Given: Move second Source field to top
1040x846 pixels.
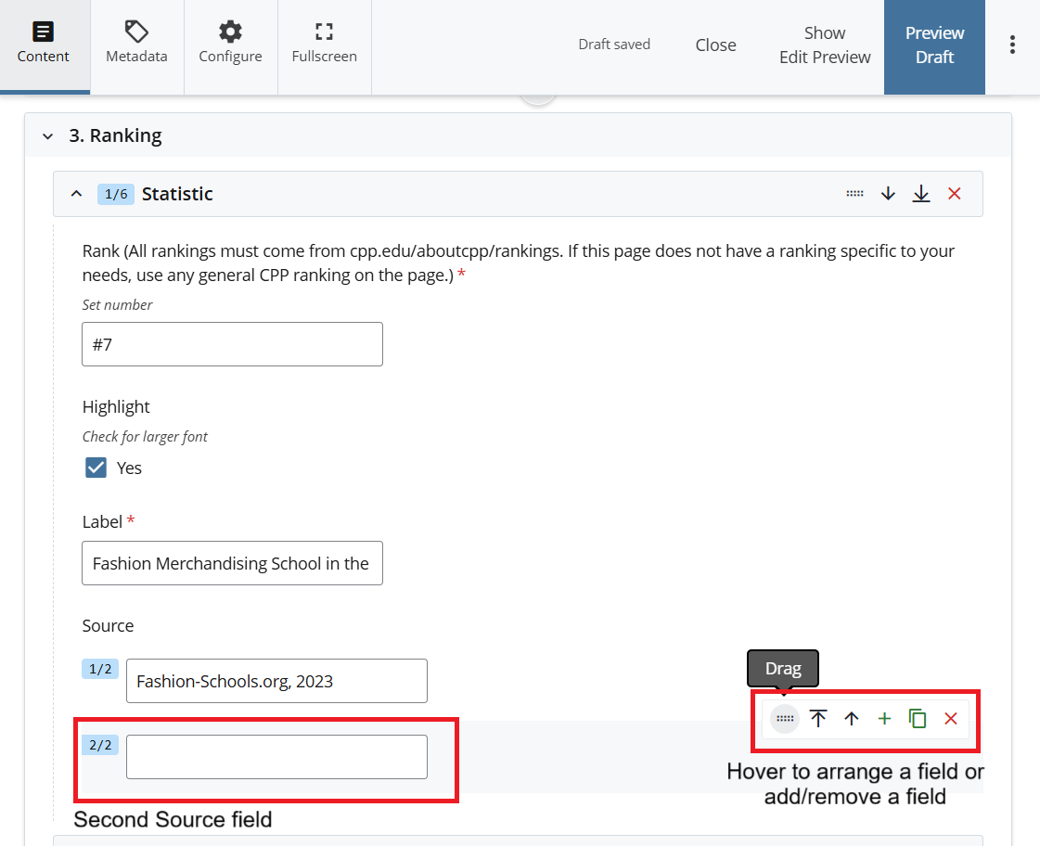Looking at the screenshot, I should coord(818,719).
